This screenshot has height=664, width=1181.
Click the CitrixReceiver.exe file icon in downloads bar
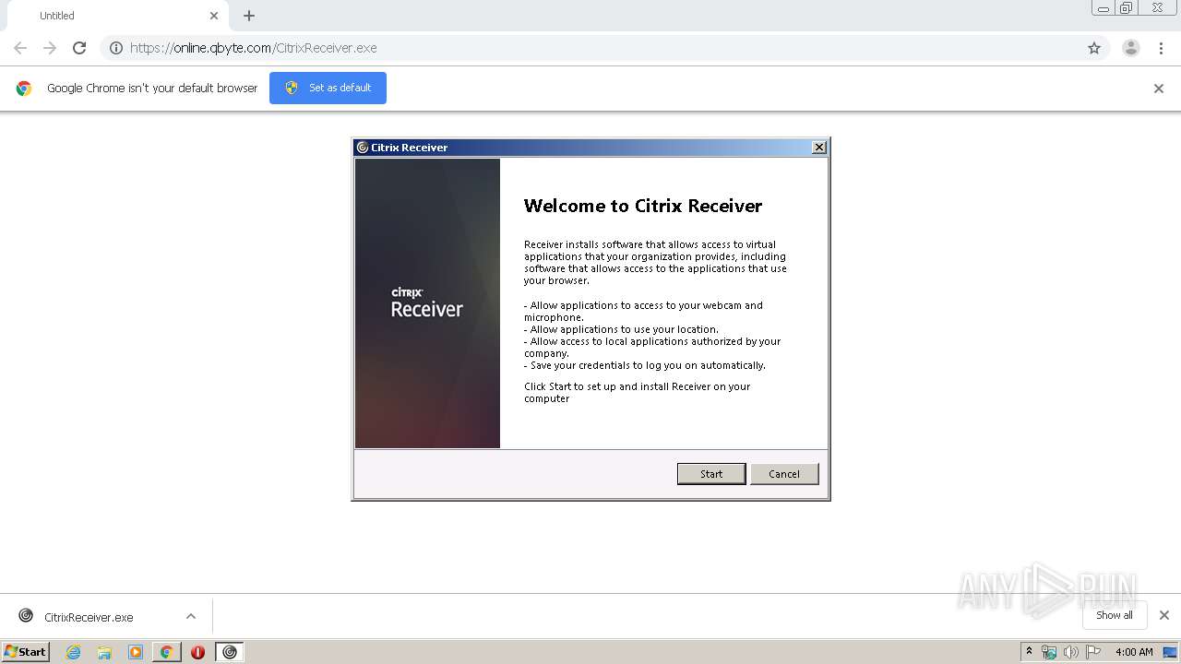coord(26,616)
